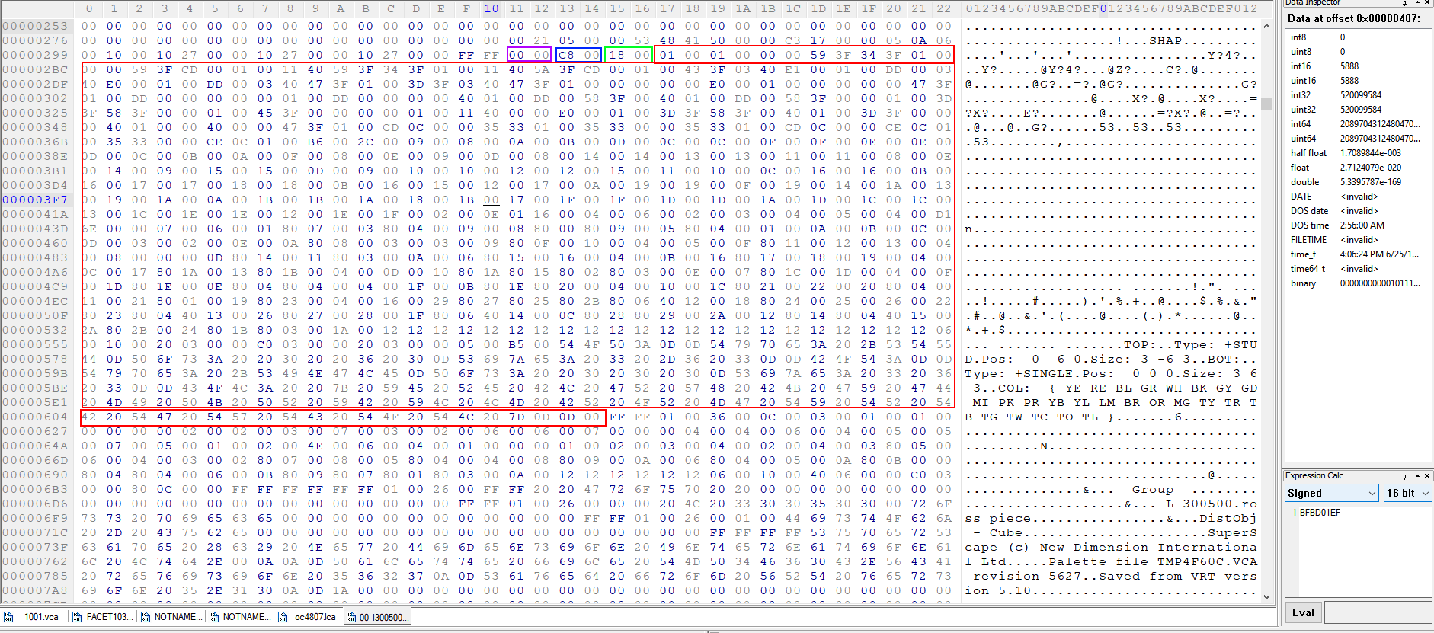Image resolution: width=1434 pixels, height=633 pixels.
Task: Click the Eval button
Action: click(1303, 612)
